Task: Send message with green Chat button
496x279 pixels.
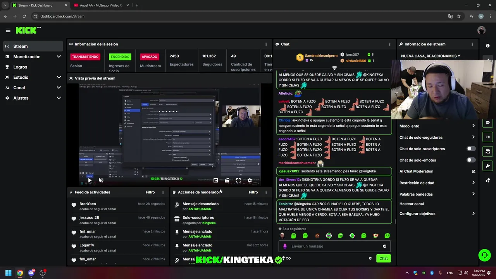Action: (383, 258)
